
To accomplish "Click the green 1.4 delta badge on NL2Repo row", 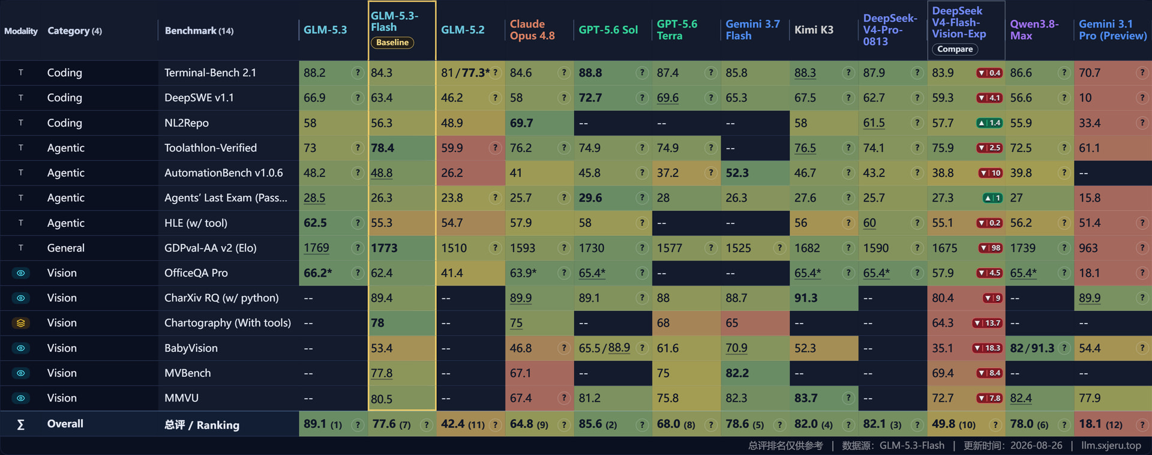I will tap(989, 123).
